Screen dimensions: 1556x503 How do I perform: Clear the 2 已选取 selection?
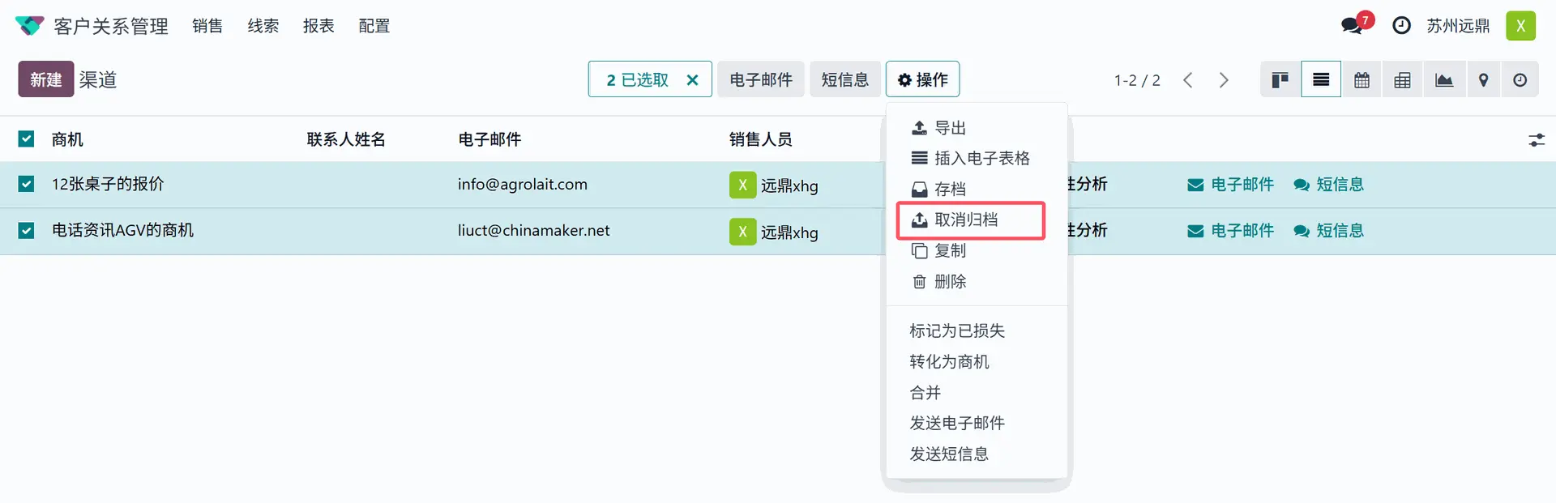[692, 79]
